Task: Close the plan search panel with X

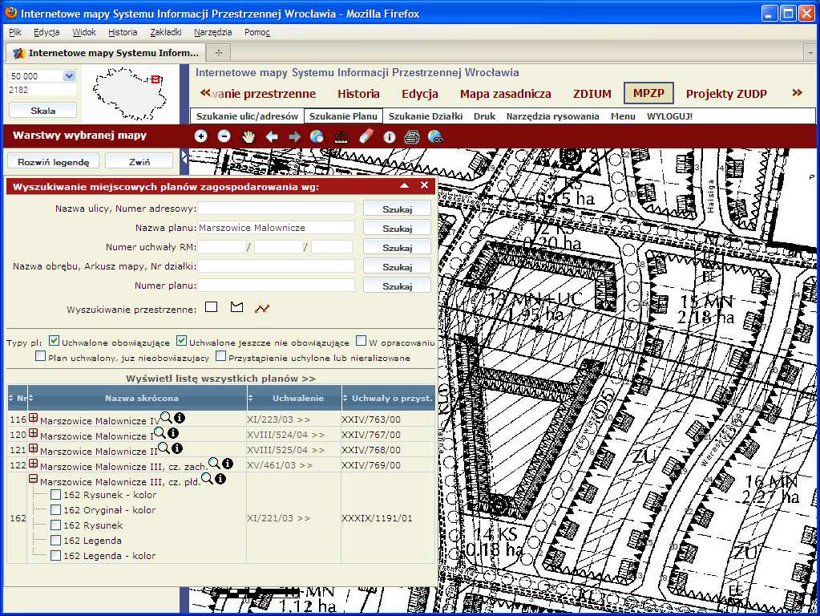Action: [x=425, y=185]
